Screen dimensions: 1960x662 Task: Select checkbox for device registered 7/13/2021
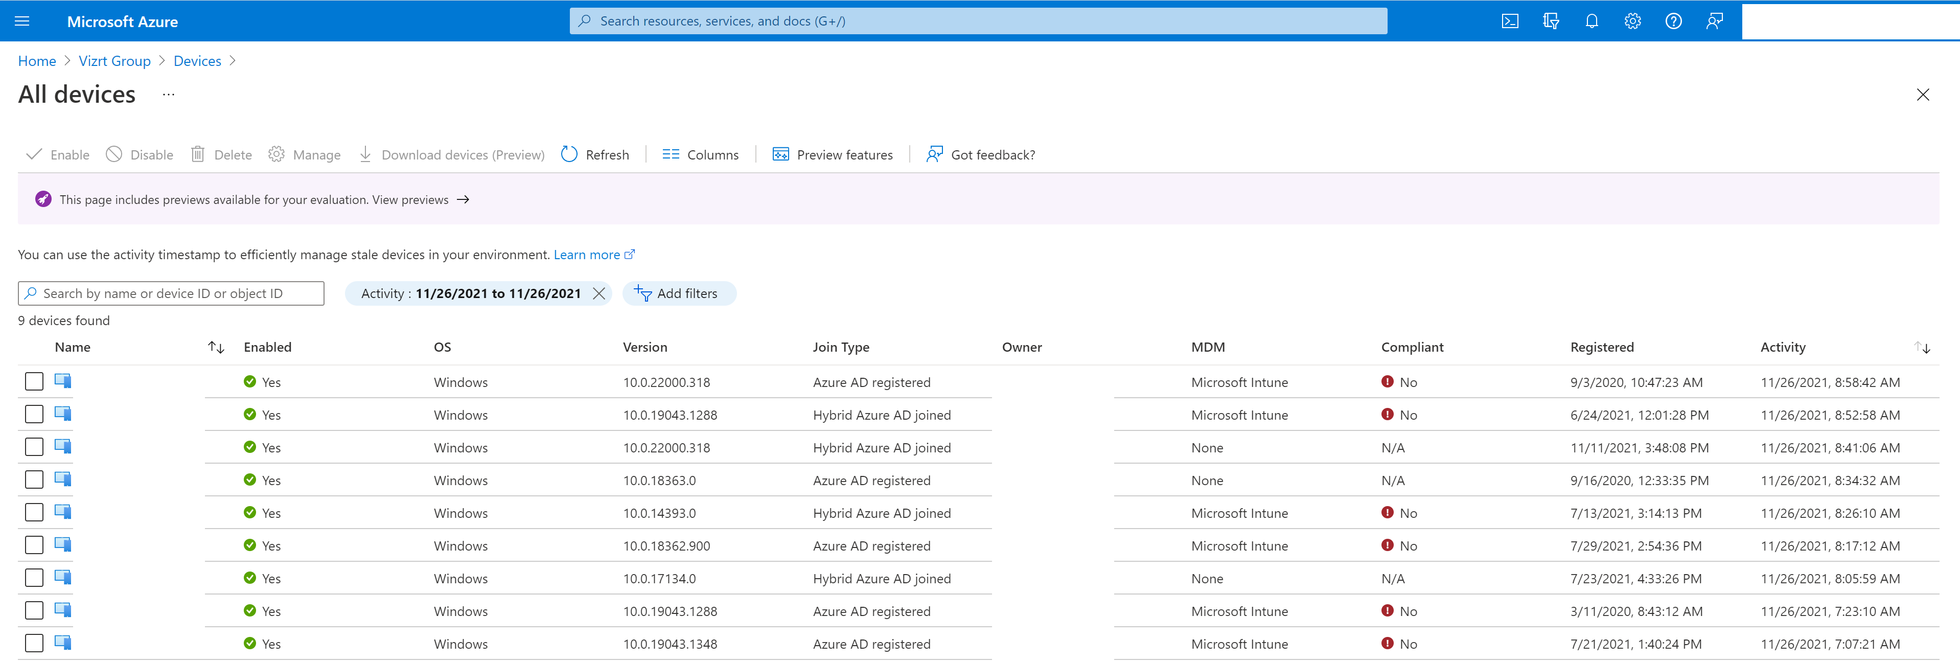pyautogui.click(x=34, y=512)
